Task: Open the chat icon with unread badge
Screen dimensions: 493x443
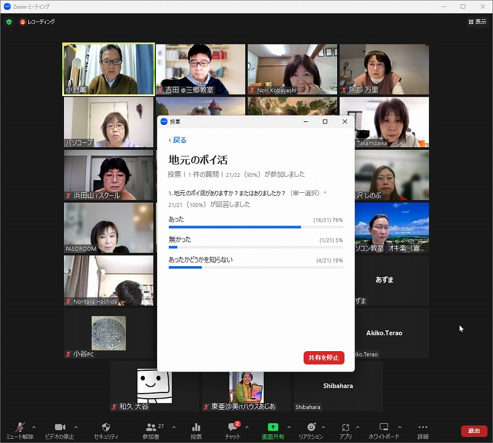Action: [233, 427]
